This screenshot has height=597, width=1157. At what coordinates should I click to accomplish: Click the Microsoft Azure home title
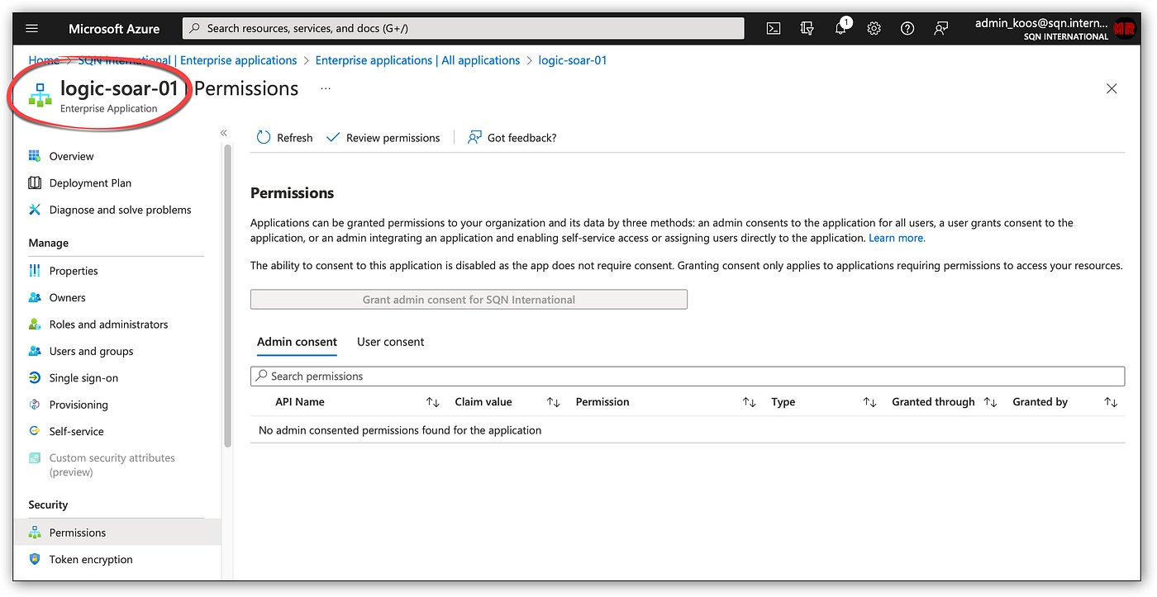point(114,28)
